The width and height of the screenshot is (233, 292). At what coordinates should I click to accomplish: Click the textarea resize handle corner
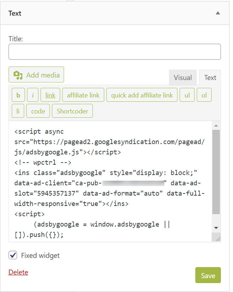218,239
